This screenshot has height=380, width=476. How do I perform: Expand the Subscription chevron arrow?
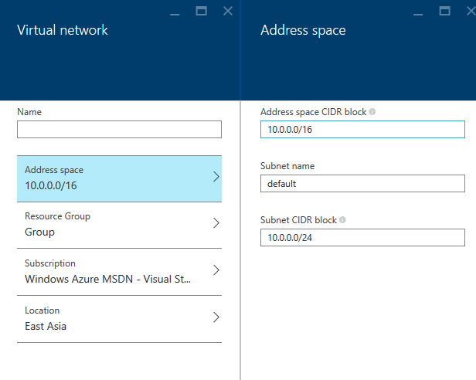tap(216, 270)
